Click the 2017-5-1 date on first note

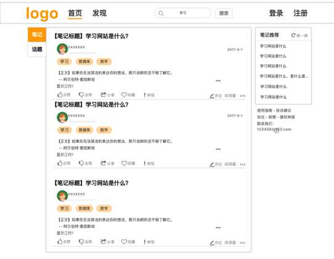click(235, 49)
